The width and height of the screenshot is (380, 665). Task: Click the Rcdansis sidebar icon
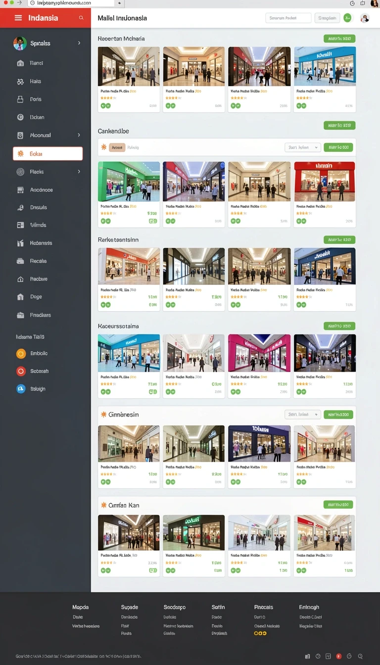(x=20, y=243)
